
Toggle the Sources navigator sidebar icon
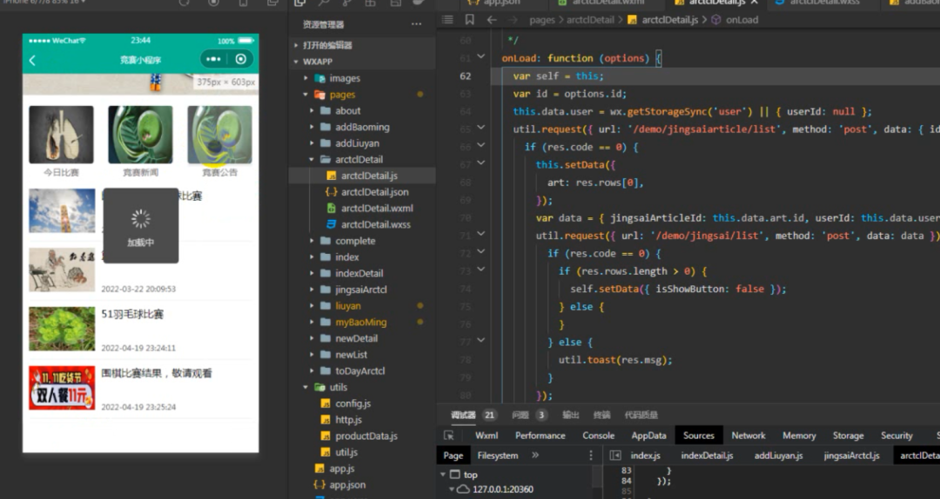click(x=615, y=456)
